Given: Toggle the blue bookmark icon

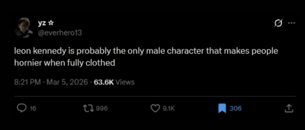Looking at the screenshot, I should click(x=222, y=109).
